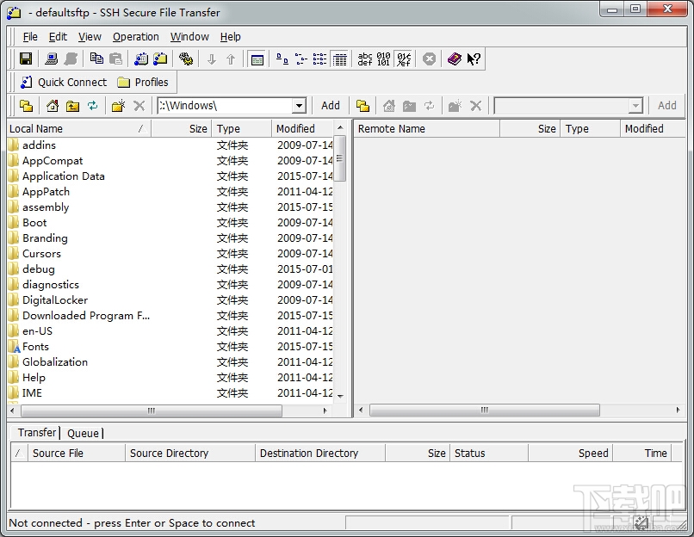
Task: Open the Window menu
Action: point(189,37)
